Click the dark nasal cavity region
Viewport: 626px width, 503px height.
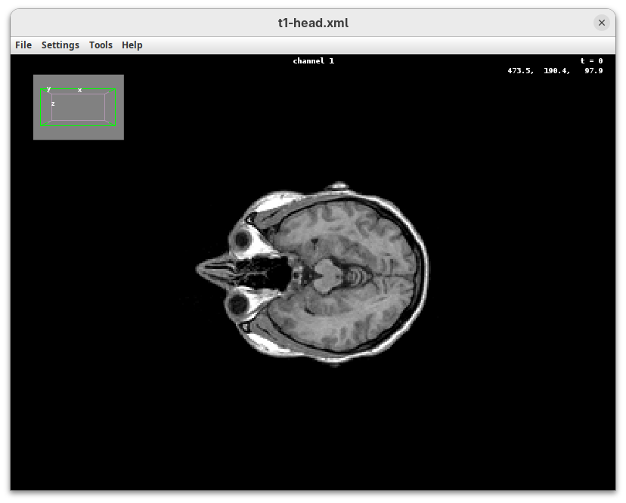268,273
